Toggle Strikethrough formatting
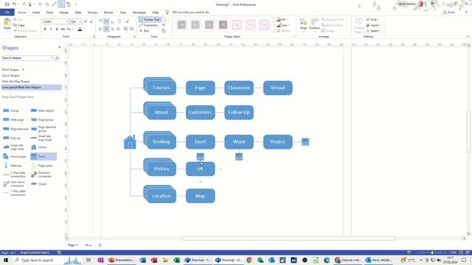Viewport: 472px width, 265px height. [63, 29]
